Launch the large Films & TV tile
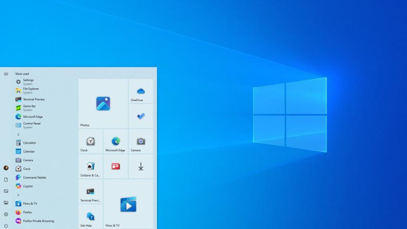The height and width of the screenshot is (229, 407). (128, 204)
